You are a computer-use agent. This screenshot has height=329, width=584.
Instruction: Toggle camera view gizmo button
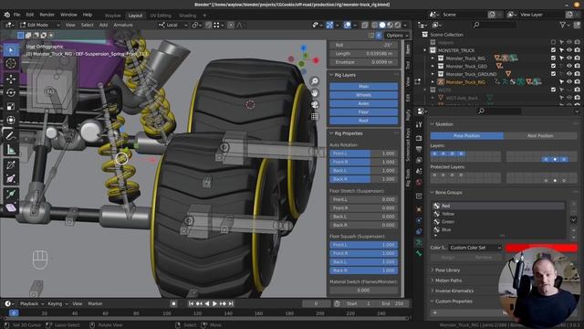[315, 105]
